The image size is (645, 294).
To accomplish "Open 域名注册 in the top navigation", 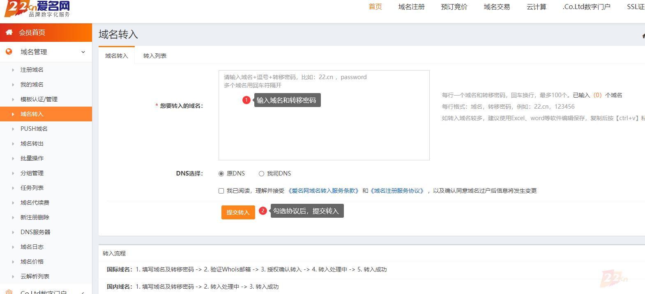I will click(x=411, y=7).
